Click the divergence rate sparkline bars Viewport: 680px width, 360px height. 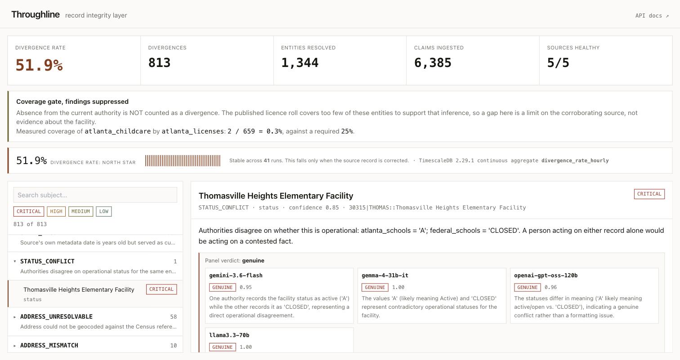tap(183, 160)
